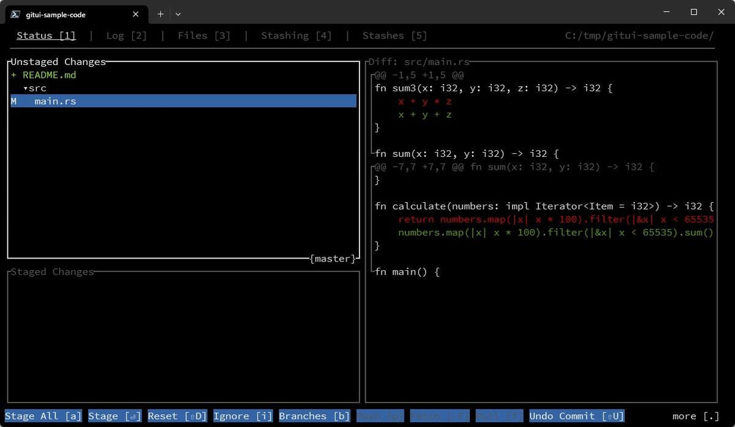This screenshot has width=735, height=427.
Task: Click the fn main() { line
Action: pyautogui.click(x=407, y=272)
